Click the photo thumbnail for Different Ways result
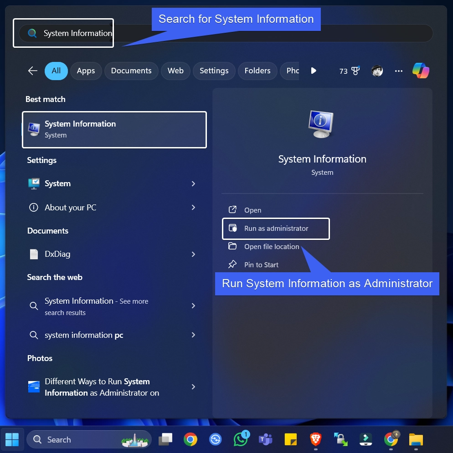Screen dimensions: 453x453 34,387
